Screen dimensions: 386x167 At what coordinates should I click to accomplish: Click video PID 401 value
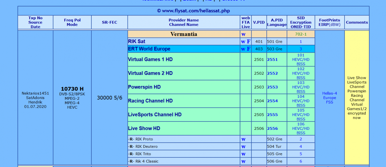coord(259,42)
